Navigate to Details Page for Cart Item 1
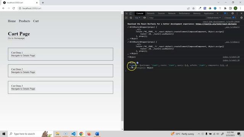Viewport: 244px width, 137px height. 23,56
